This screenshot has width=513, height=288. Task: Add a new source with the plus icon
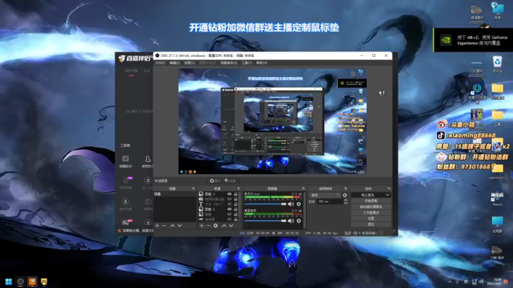tap(201, 226)
